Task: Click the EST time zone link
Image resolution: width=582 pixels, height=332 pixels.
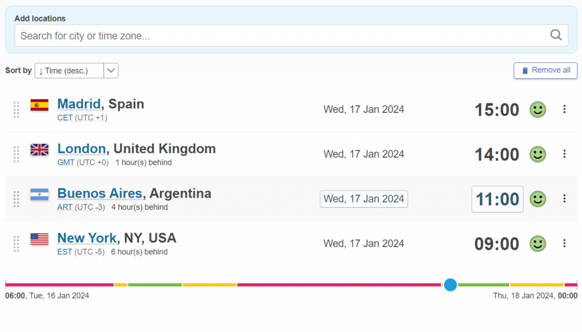Action: pyautogui.click(x=65, y=252)
